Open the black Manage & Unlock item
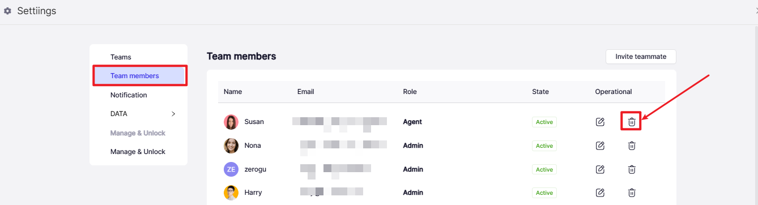The height and width of the screenshot is (205, 758). point(138,152)
